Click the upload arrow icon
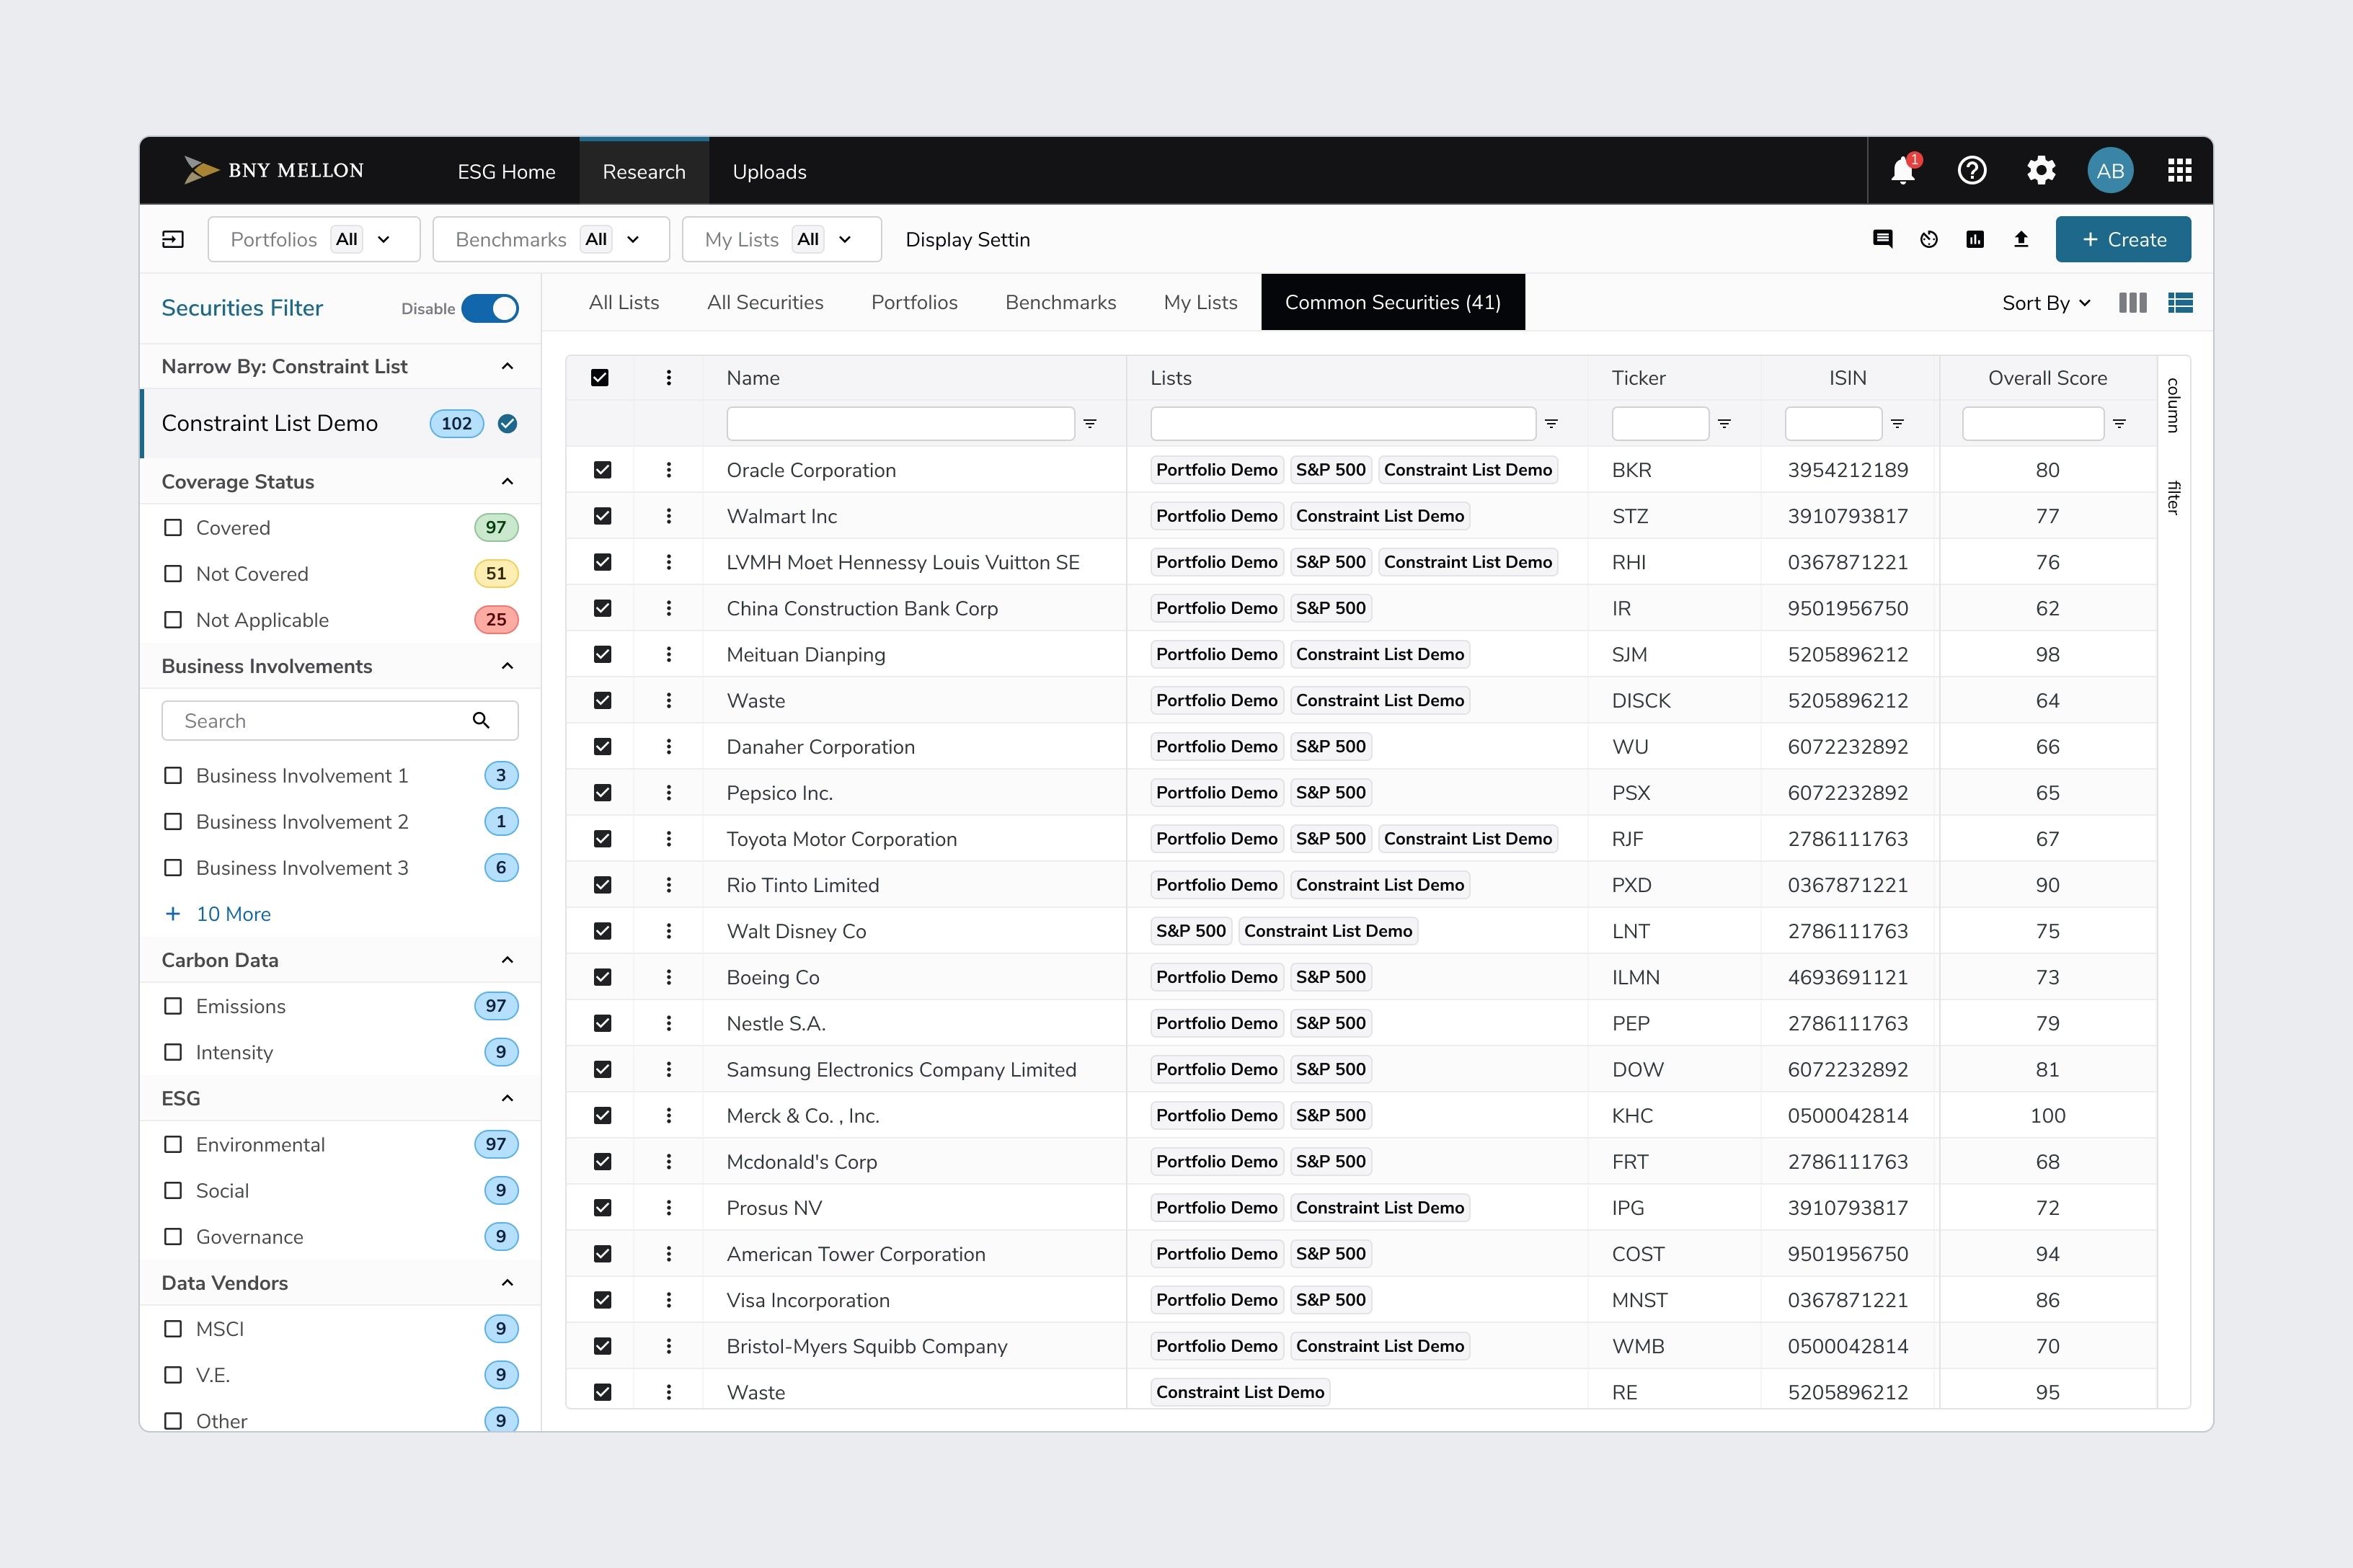 (x=2021, y=239)
